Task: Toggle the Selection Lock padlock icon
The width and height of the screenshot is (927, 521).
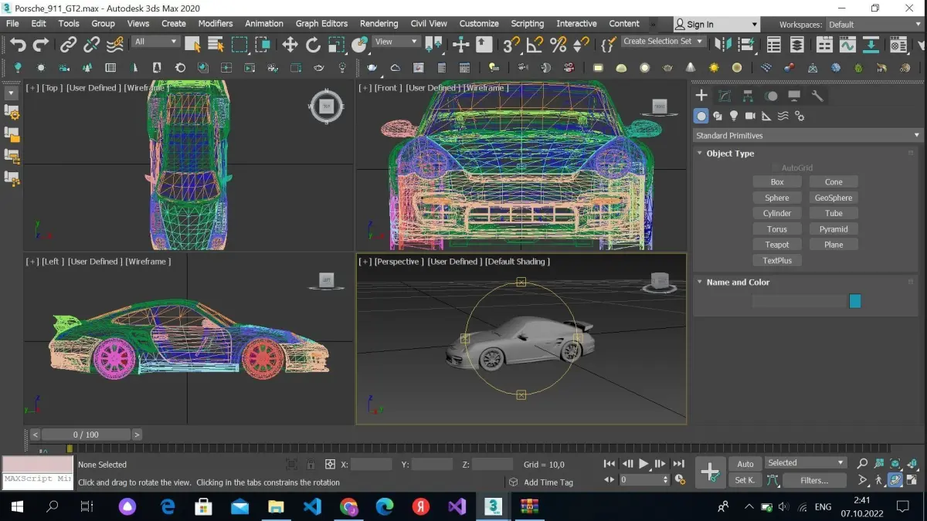Action: (311, 465)
